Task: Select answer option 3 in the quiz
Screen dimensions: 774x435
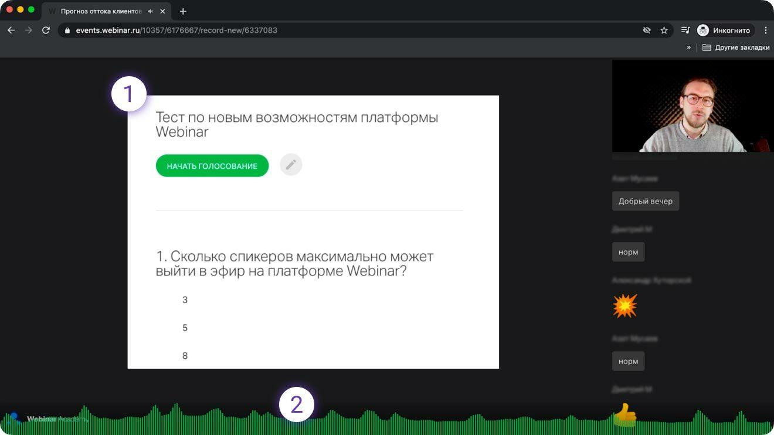Action: (185, 300)
